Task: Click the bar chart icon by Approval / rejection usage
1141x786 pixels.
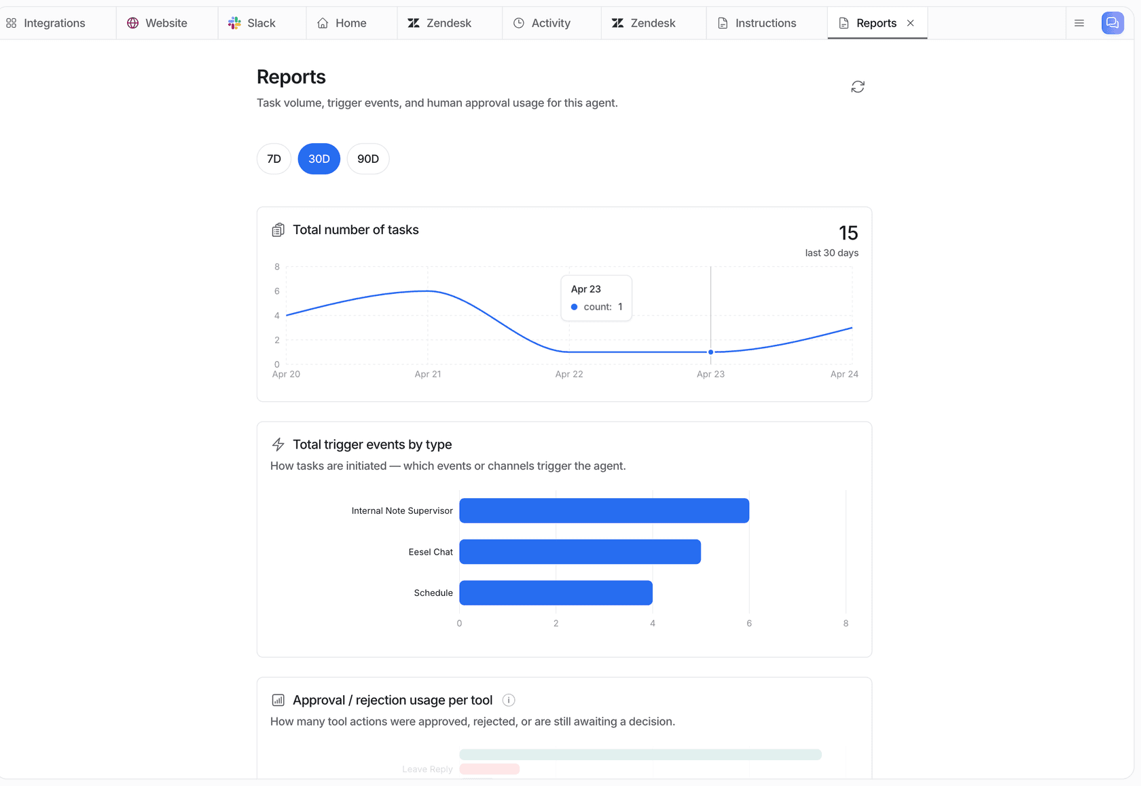Action: 278,700
